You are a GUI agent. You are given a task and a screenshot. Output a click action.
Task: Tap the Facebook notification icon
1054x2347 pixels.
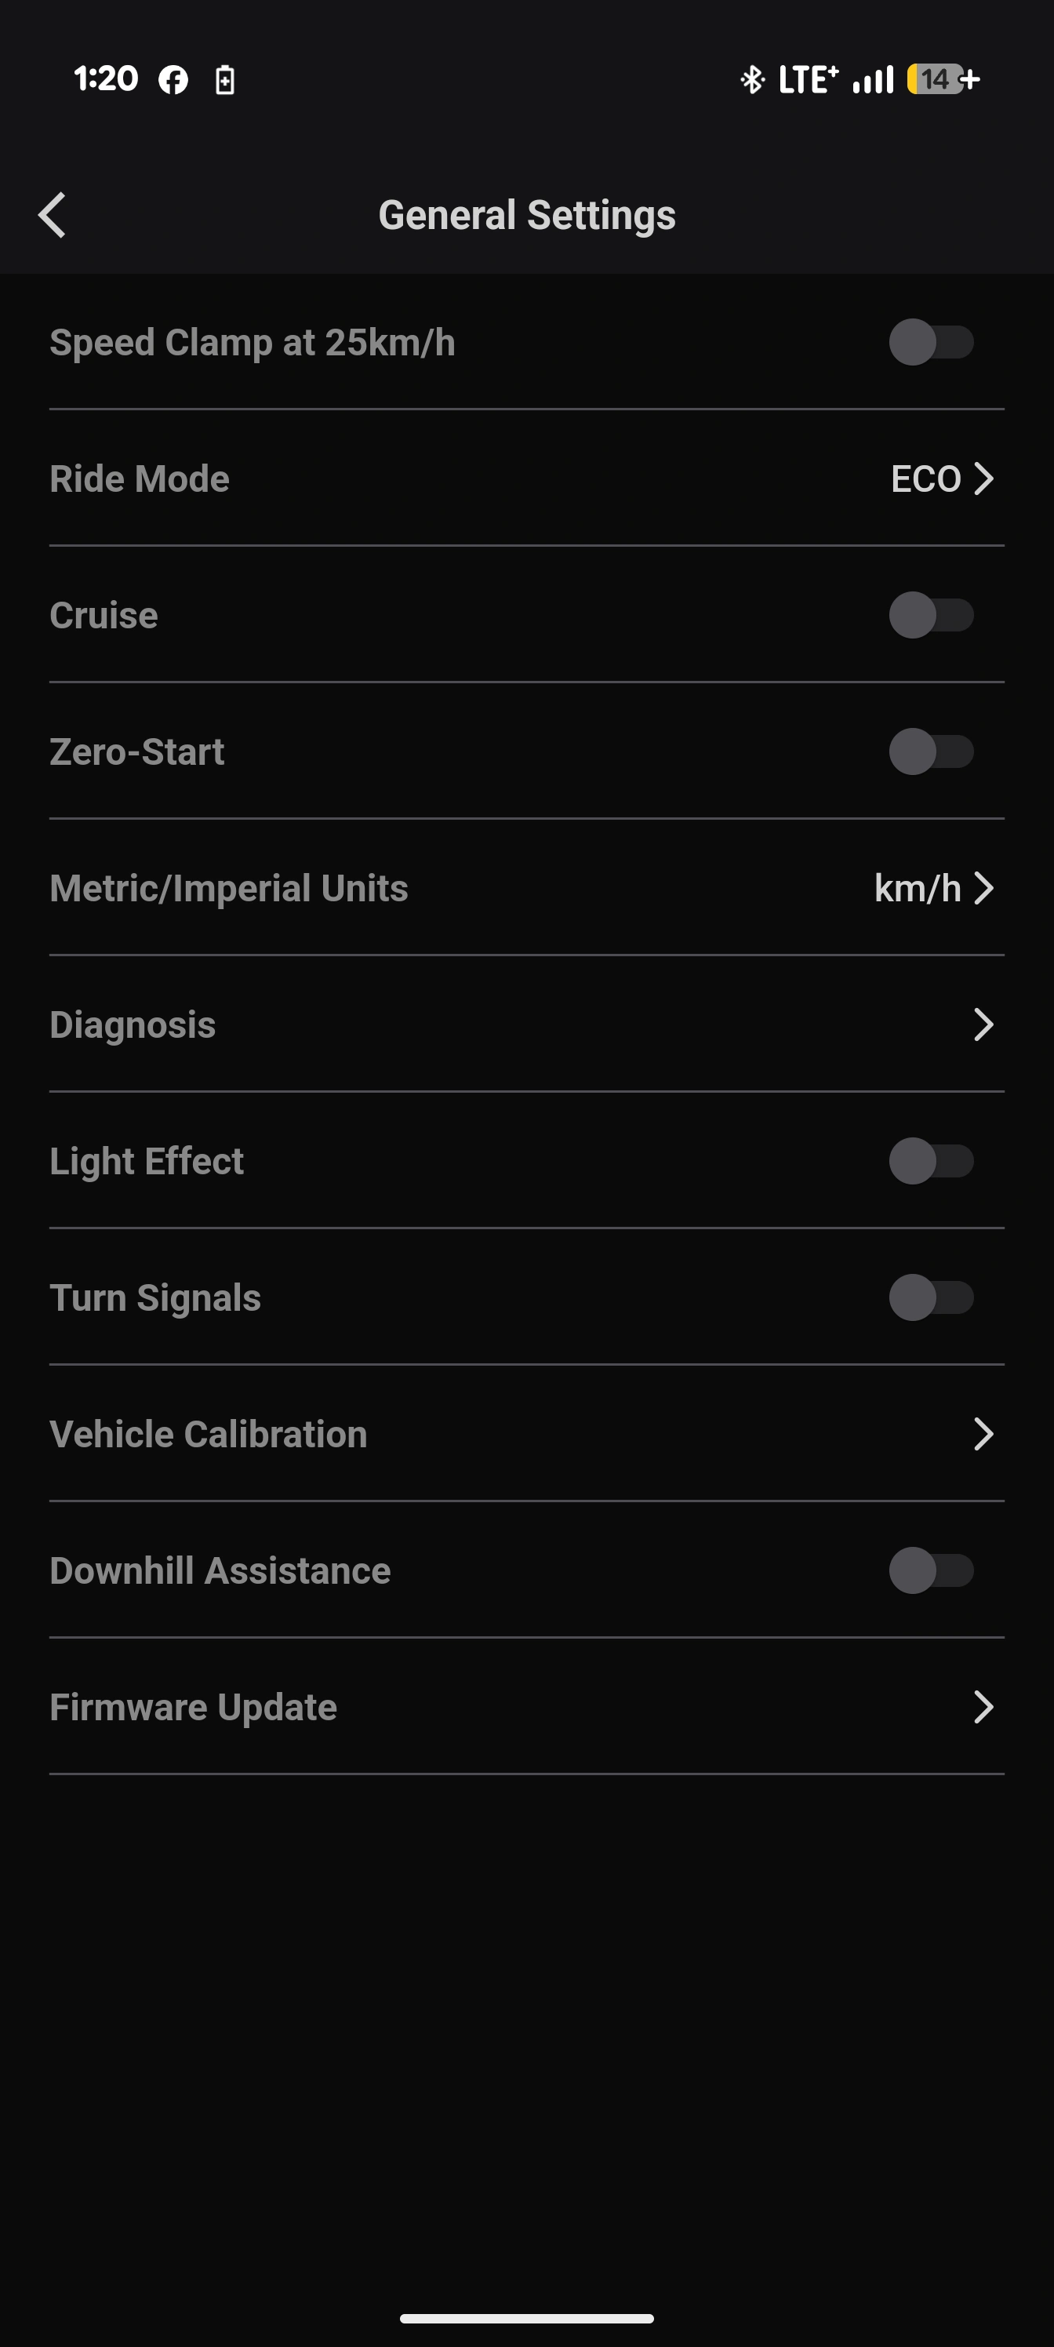pyautogui.click(x=173, y=80)
